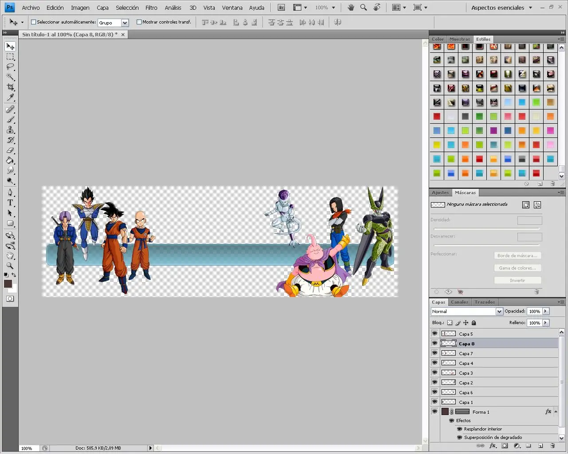Select the Horizontal Type tool
Viewport: 568px width, 454px height.
coord(10,203)
